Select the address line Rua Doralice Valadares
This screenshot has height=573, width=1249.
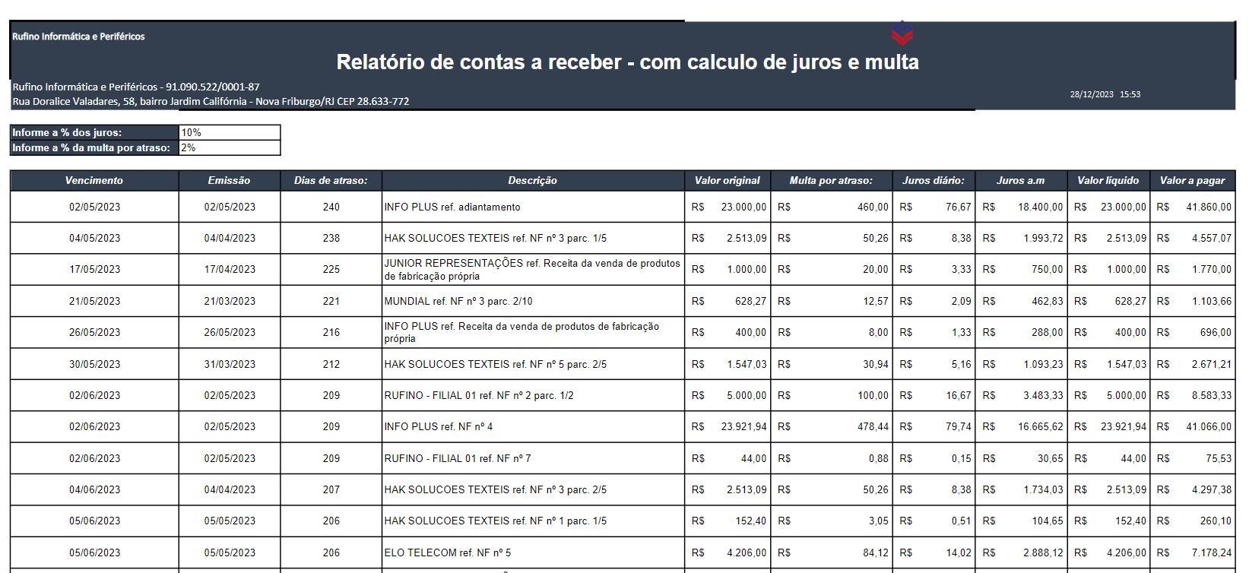coord(211,101)
